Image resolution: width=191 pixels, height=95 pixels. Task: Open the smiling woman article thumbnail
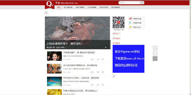[54, 56]
